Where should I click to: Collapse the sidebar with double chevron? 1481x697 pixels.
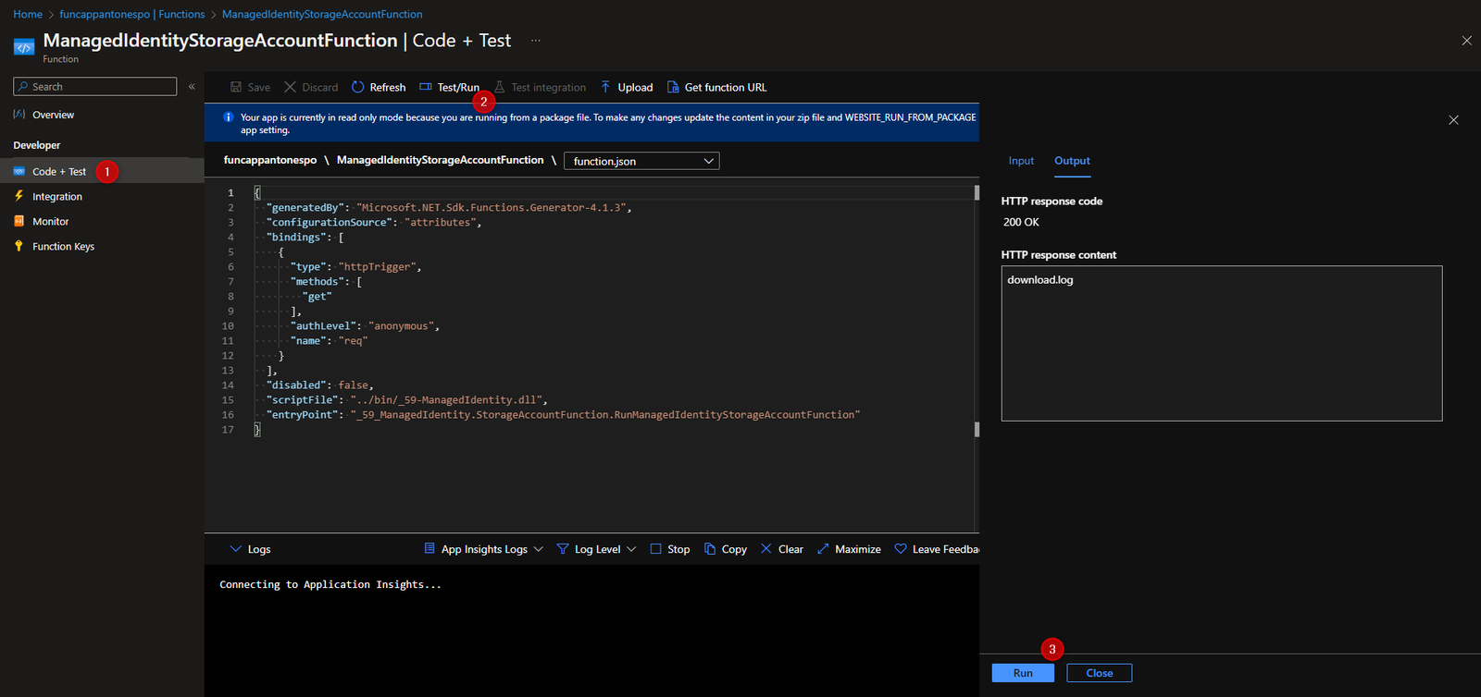pyautogui.click(x=192, y=86)
